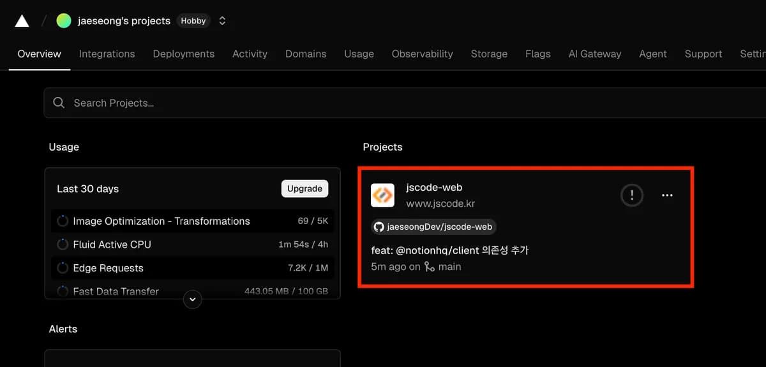766x367 pixels.
Task: Go to the Support tab
Action: tap(703, 54)
